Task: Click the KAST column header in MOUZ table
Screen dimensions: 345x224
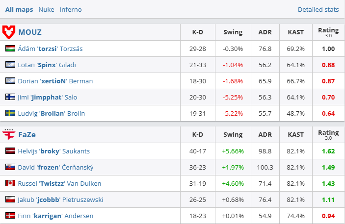Action: [295, 32]
